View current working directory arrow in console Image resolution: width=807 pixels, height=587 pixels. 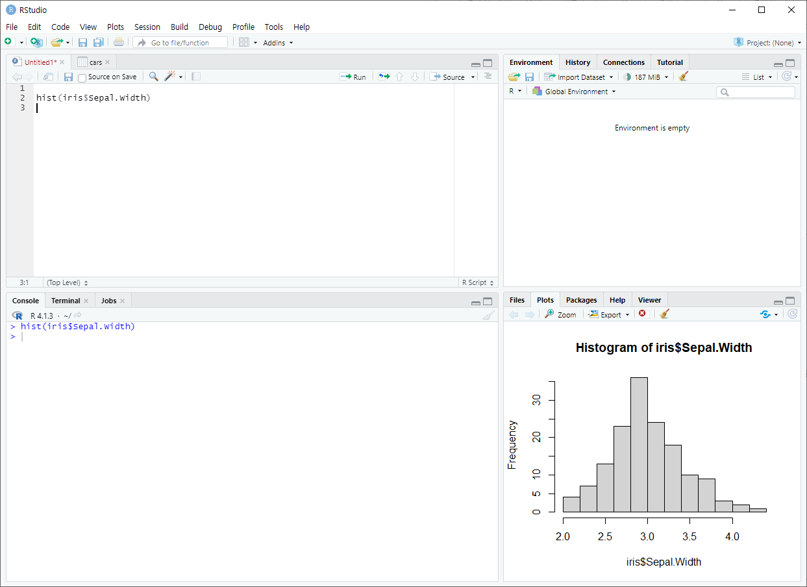coord(78,316)
